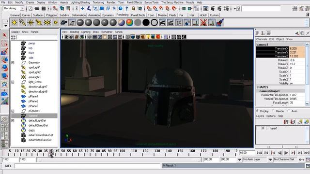Click the colorful ramp shader sphere icon
This screenshot has width=310, height=174.
click(129, 23)
